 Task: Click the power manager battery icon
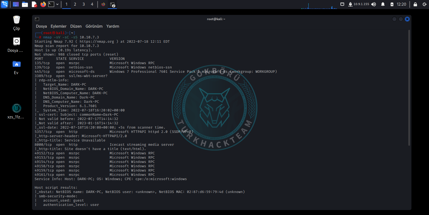[x=392, y=4]
